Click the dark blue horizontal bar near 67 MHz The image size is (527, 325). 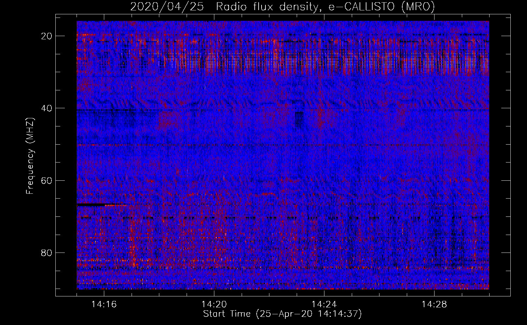point(91,205)
